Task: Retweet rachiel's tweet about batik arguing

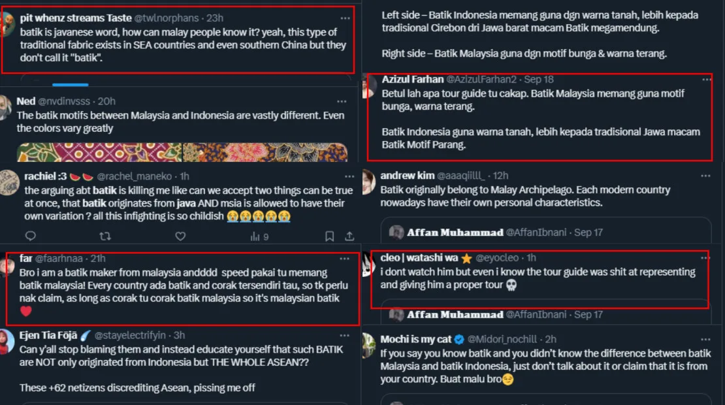Action: click(105, 236)
